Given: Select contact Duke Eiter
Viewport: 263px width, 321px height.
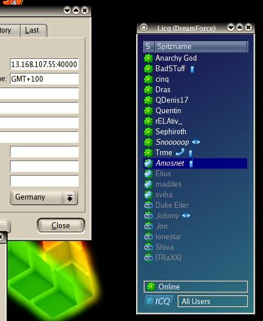Looking at the screenshot, I should click(x=172, y=205).
